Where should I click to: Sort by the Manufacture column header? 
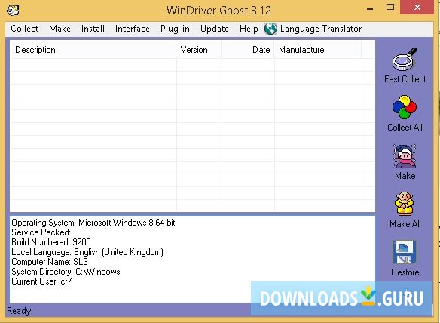click(318, 50)
